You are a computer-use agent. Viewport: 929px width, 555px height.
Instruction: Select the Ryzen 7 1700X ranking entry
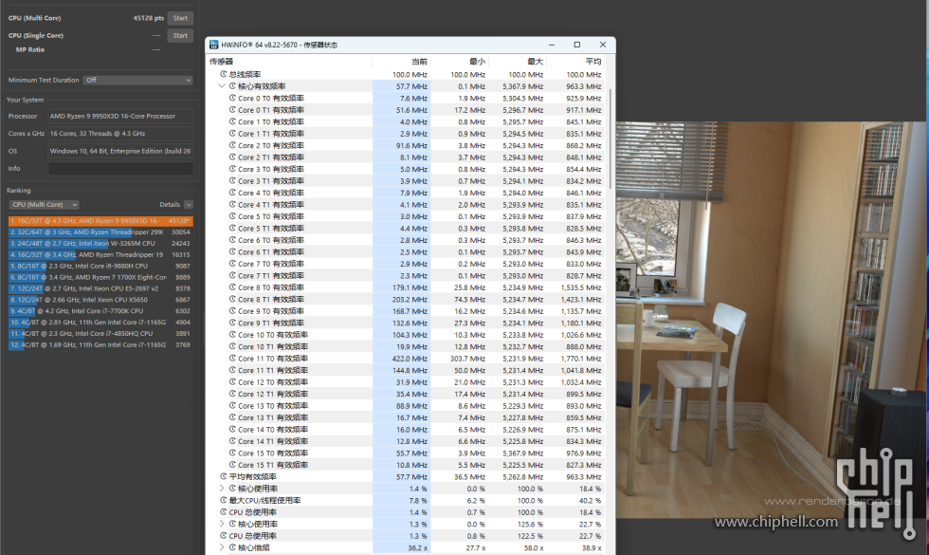pos(100,277)
